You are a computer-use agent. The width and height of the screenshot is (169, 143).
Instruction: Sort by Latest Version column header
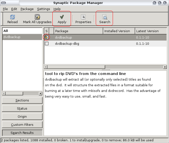tap(151, 31)
